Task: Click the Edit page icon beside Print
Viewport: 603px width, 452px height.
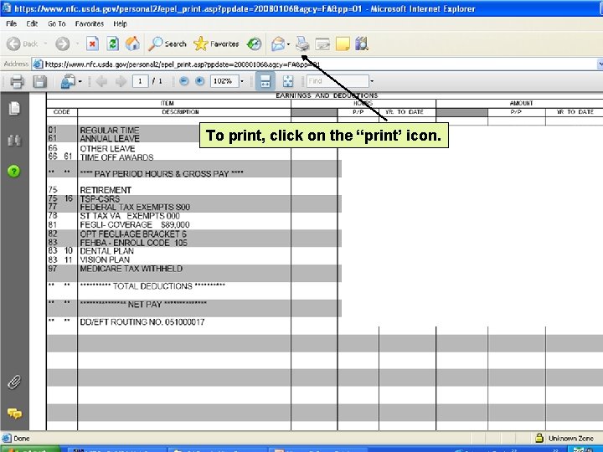Action: [x=322, y=44]
